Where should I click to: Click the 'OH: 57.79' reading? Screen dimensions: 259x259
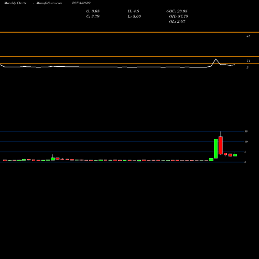pos(179,17)
